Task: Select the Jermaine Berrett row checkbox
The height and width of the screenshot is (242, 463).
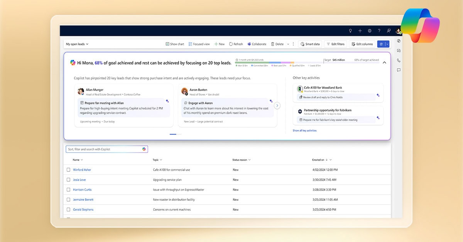Action: 68,200
